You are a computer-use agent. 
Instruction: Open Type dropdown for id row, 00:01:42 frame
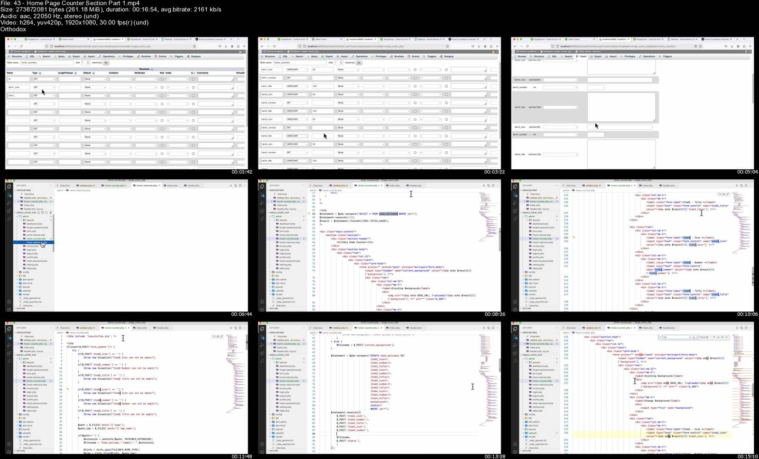point(44,79)
